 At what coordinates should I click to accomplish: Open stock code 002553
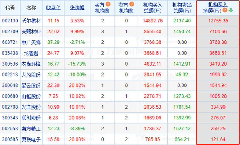(10, 129)
